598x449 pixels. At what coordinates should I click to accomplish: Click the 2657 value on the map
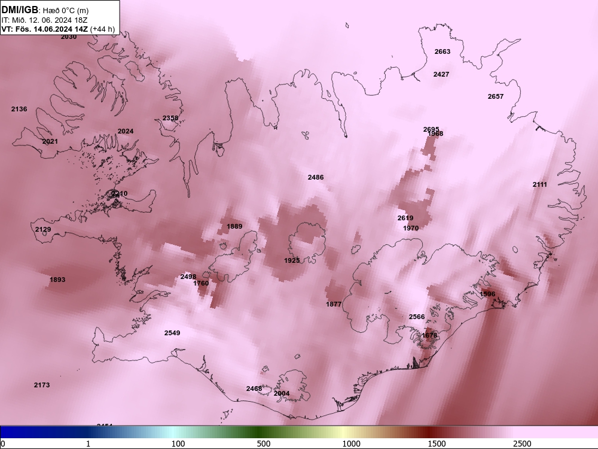point(496,96)
